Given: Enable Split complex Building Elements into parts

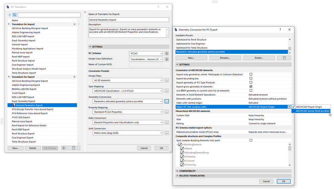Looking at the screenshot, I should [251, 140].
